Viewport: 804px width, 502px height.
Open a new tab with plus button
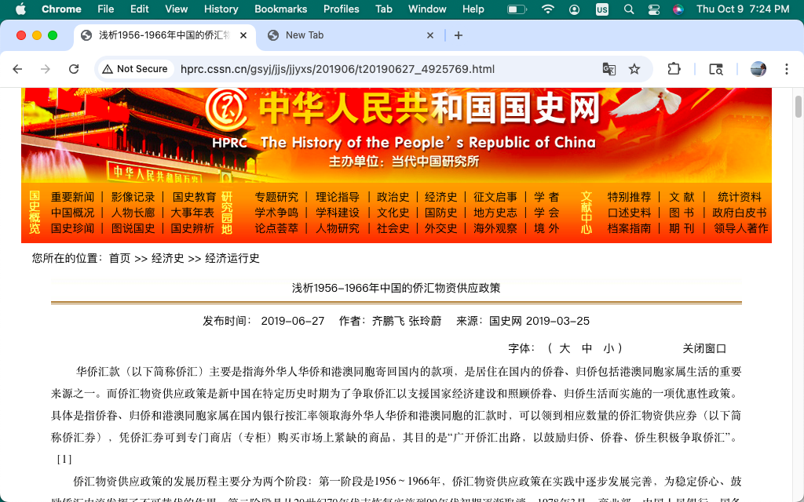tap(459, 35)
